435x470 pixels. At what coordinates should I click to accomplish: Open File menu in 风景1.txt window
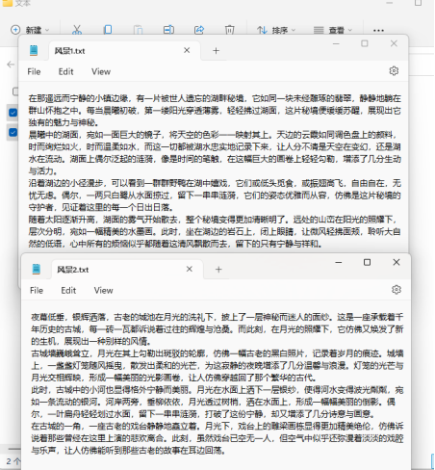click(34, 71)
